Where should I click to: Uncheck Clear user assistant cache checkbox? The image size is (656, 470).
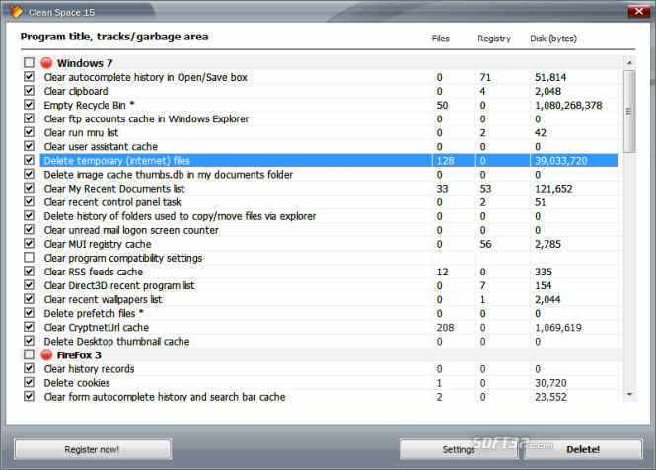point(29,146)
